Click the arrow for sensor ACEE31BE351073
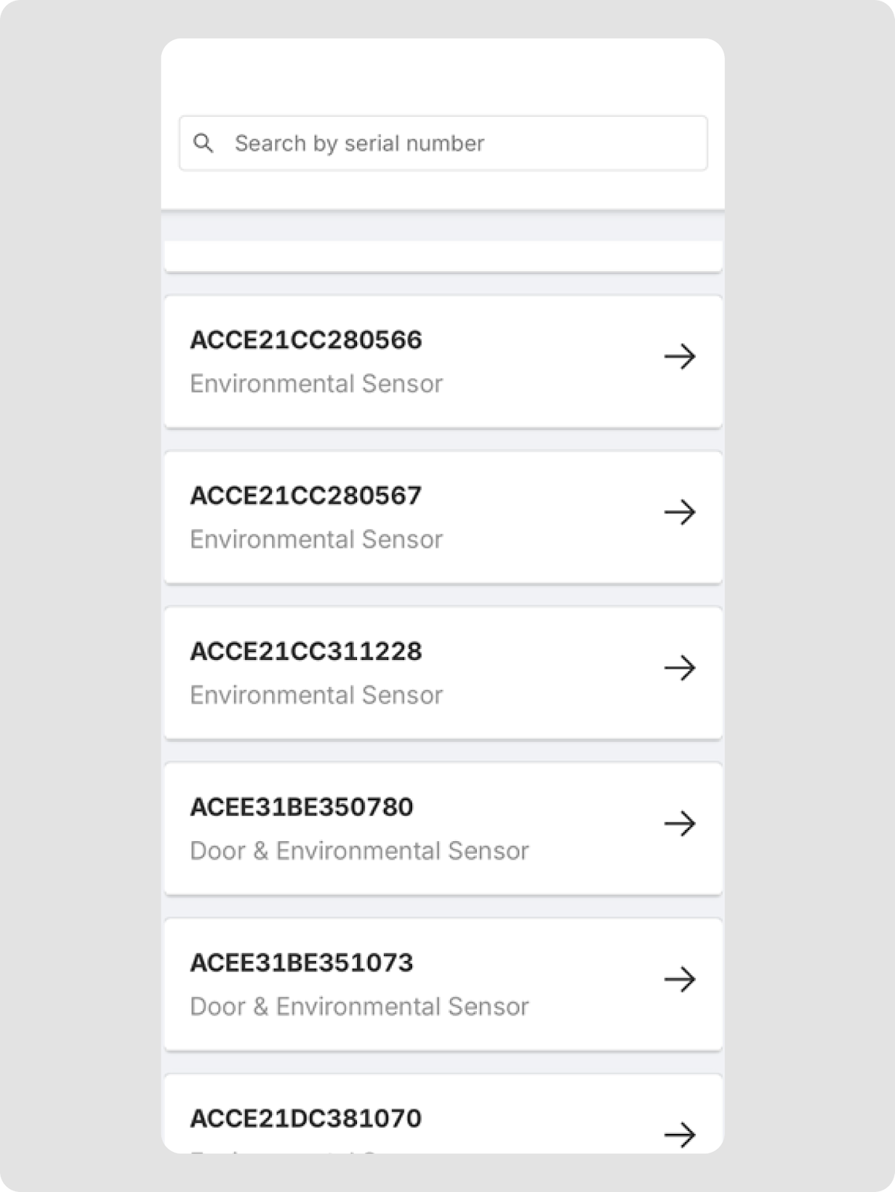The height and width of the screenshot is (1192, 895). [x=680, y=980]
